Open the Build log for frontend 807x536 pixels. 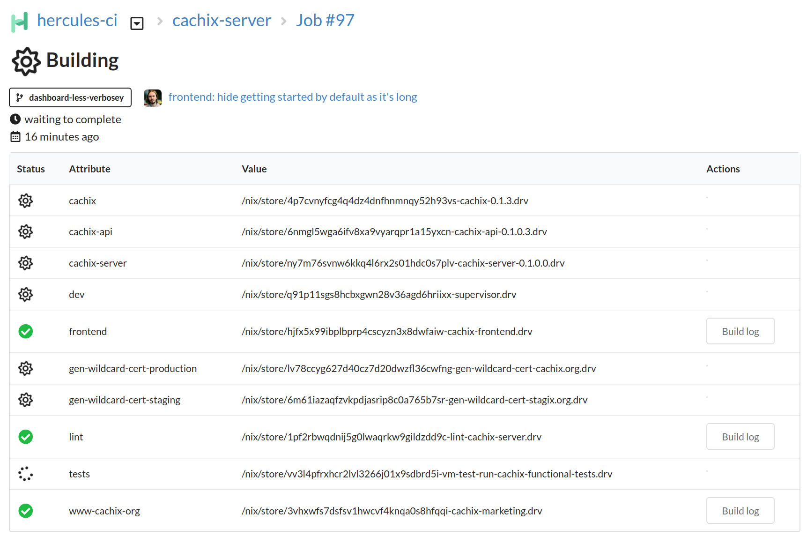coord(740,331)
